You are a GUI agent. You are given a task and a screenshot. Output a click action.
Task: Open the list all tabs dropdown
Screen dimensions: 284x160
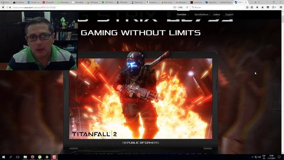[259, 2]
